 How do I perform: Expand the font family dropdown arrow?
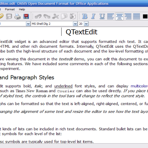coord(75,24)
